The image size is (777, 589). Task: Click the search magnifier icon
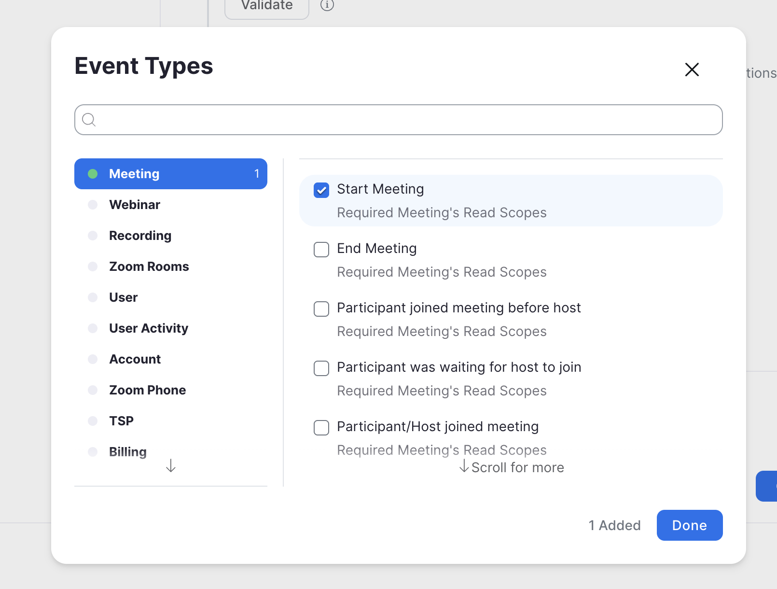pyautogui.click(x=89, y=120)
